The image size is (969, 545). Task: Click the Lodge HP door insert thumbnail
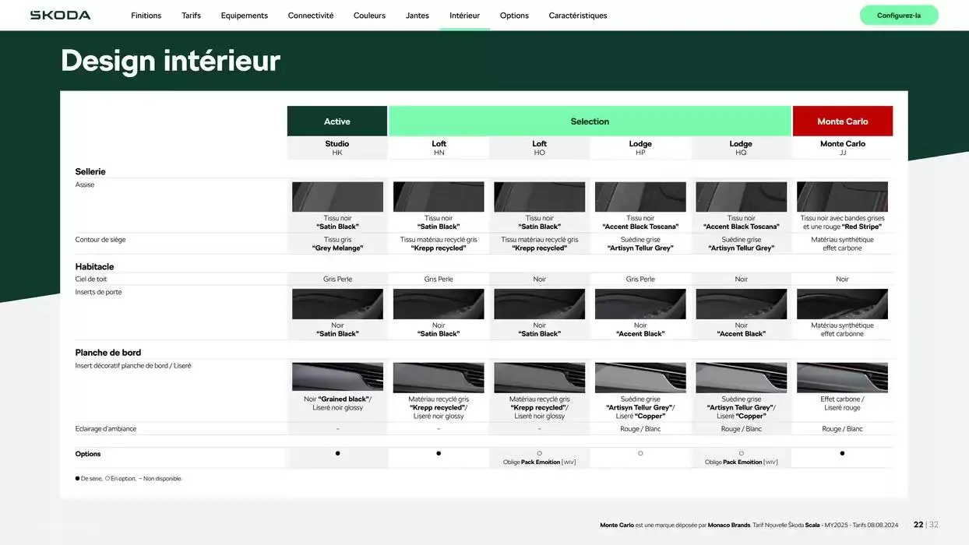(x=640, y=304)
